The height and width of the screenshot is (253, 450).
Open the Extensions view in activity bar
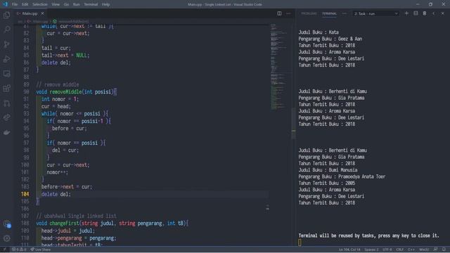pos(6,89)
